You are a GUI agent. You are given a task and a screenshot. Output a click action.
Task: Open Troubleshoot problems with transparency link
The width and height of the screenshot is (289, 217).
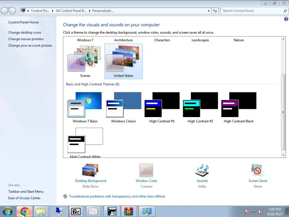coord(117,196)
